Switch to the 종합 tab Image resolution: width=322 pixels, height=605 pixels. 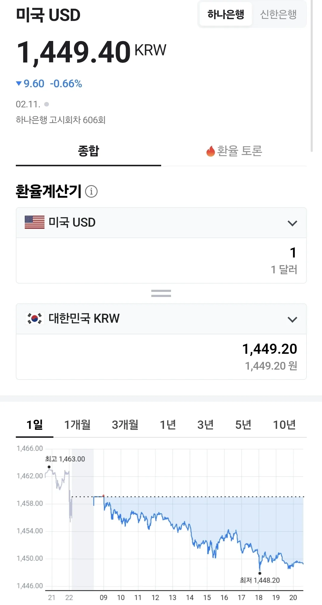click(x=88, y=151)
